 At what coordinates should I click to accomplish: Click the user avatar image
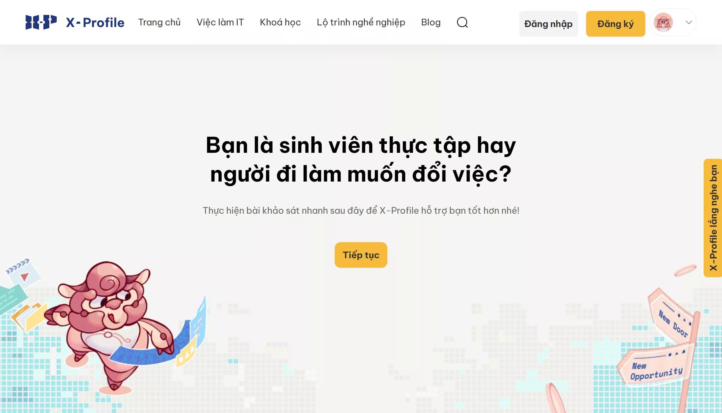point(663,22)
